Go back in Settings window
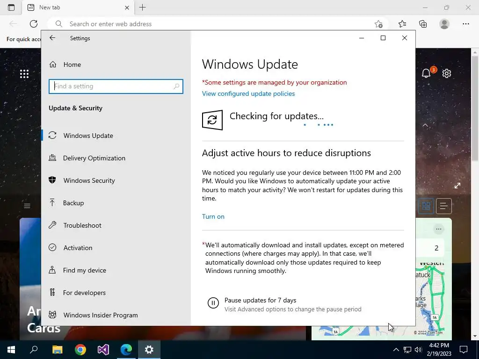This screenshot has height=359, width=479. point(52,38)
